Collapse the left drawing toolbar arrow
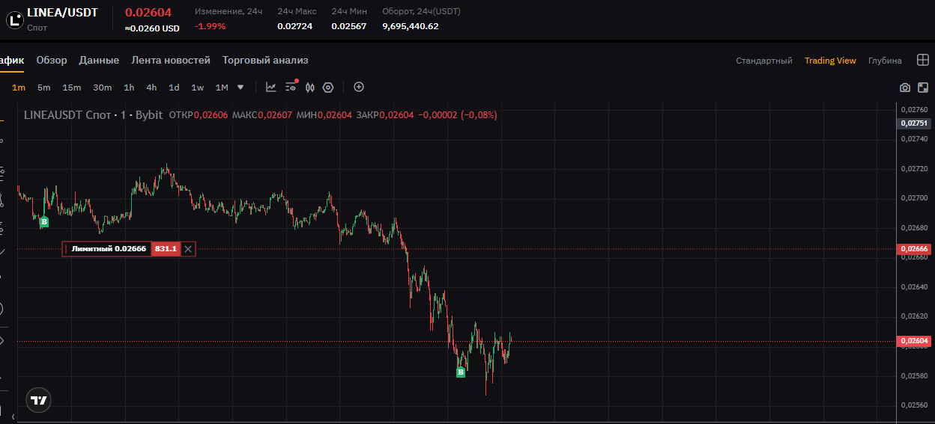 [x=12, y=416]
